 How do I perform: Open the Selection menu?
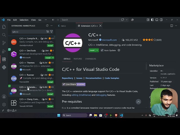24,20
